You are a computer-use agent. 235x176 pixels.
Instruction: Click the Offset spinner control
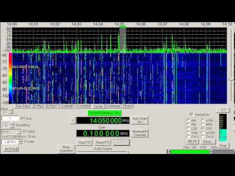11,111
